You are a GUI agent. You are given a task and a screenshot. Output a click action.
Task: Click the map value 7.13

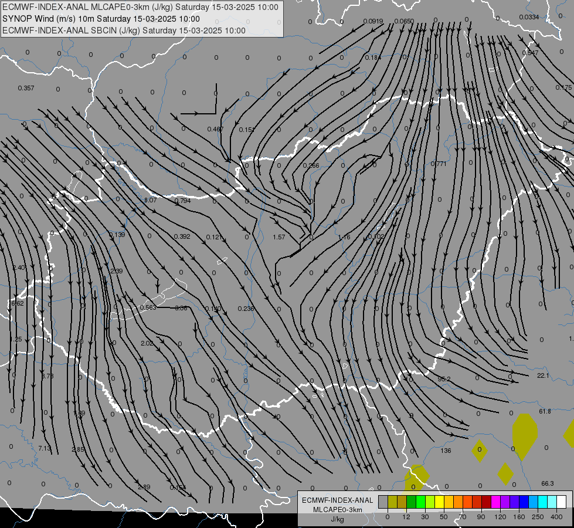(45, 448)
